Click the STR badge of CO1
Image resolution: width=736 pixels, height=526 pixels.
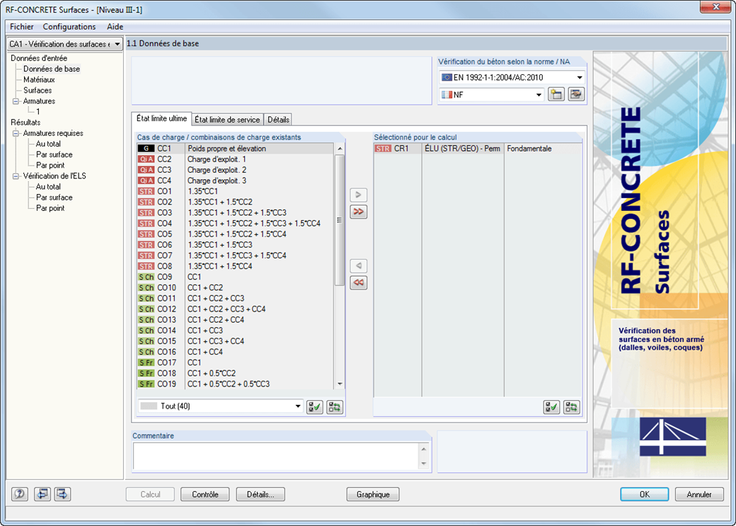point(146,191)
